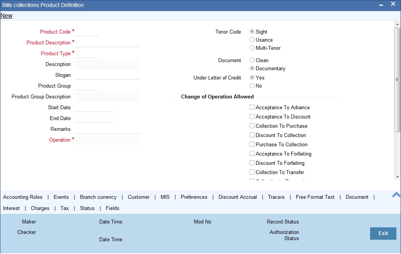The image size is (401, 254).
Task: Go to the Tracers tab
Action: pos(276,197)
